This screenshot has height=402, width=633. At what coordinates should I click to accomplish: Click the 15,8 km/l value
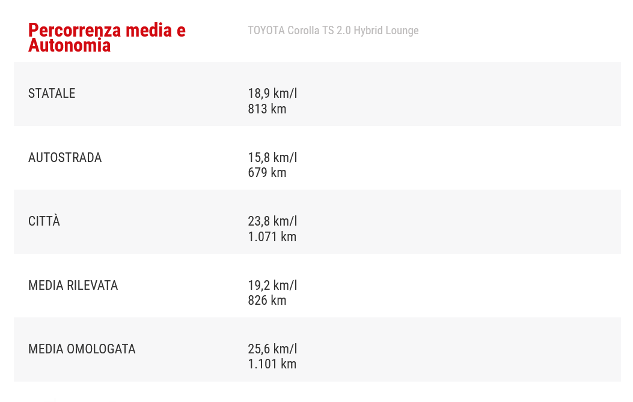pos(272,158)
